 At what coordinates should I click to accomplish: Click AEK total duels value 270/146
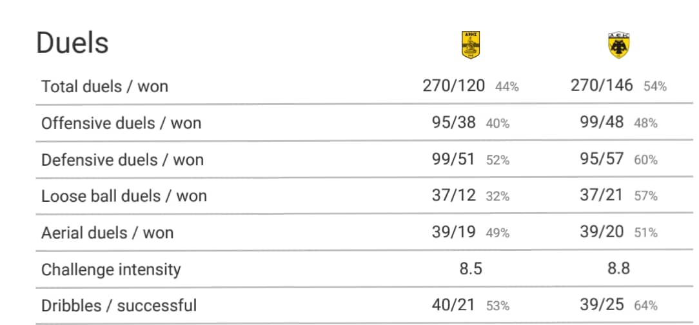point(602,85)
